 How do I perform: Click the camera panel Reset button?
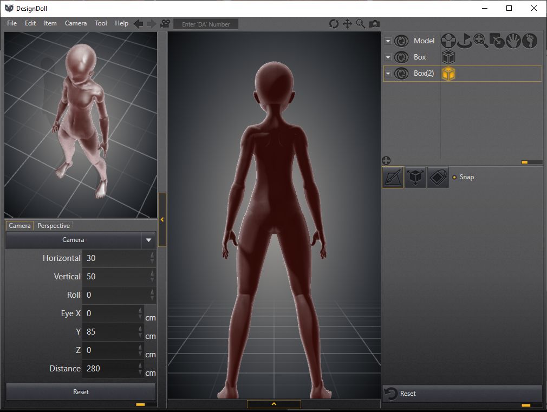81,392
